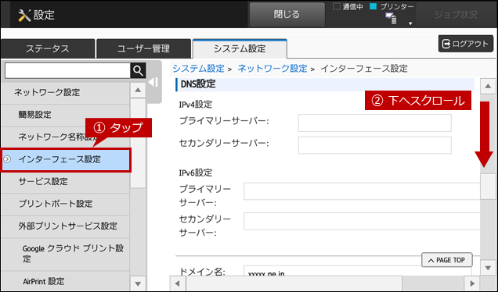
Task: Click the horizontal scrollbar thumb
Action: click(294, 283)
